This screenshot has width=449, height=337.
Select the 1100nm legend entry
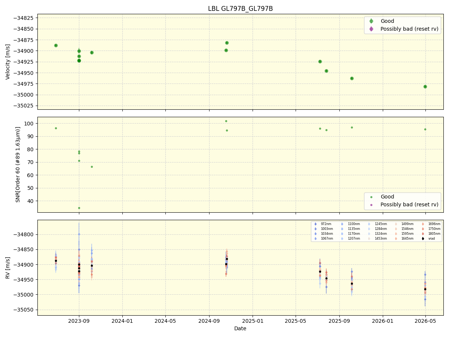350,224
